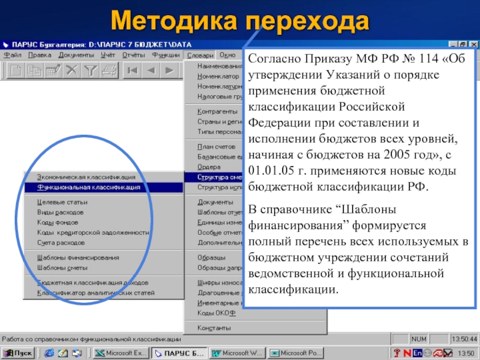480x360 pixels.
Task: Open the Словари menu
Action: point(200,55)
